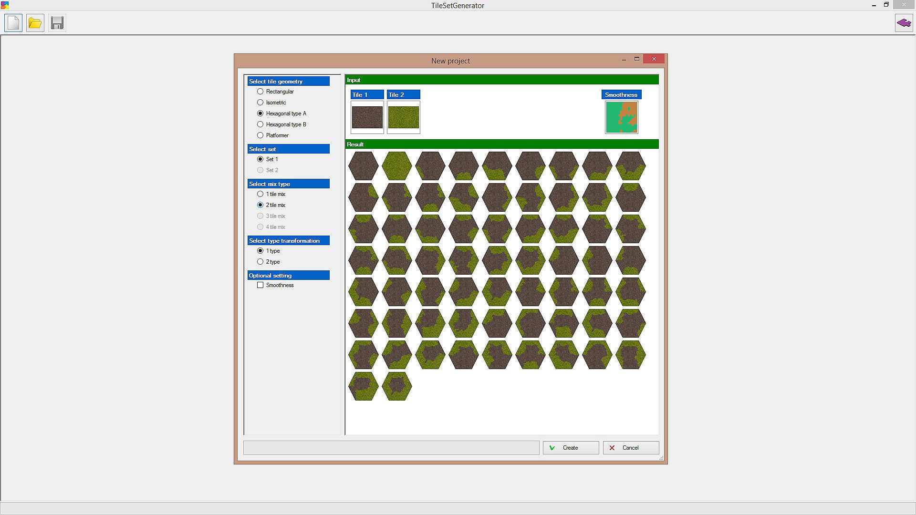Click the Smoothness mask preview image

[x=621, y=117]
